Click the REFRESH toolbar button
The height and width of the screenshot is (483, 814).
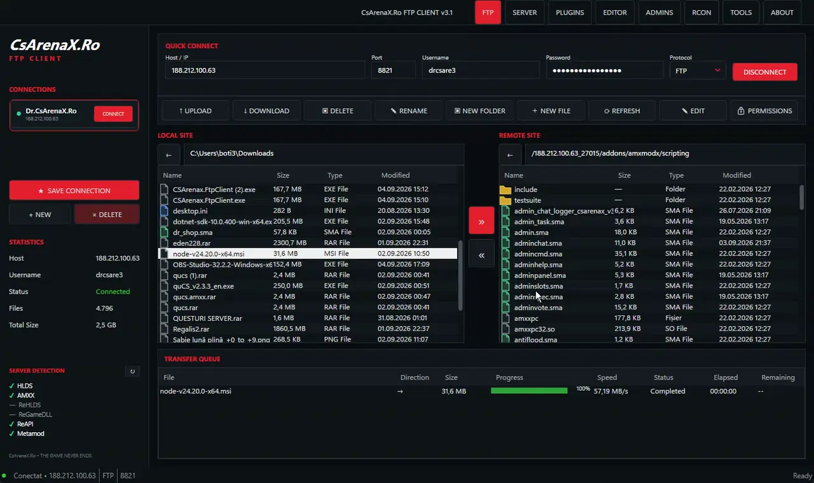pyautogui.click(x=622, y=111)
